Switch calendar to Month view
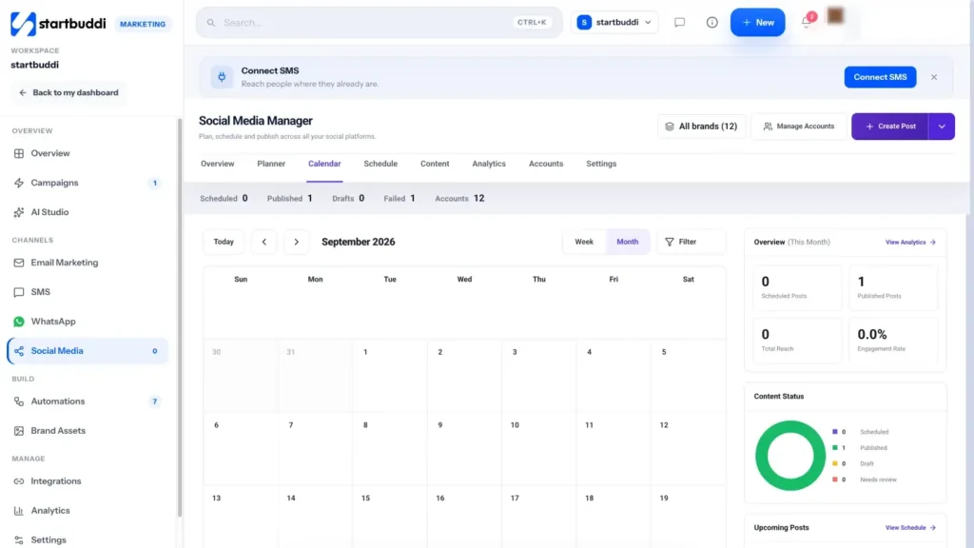 (x=628, y=242)
